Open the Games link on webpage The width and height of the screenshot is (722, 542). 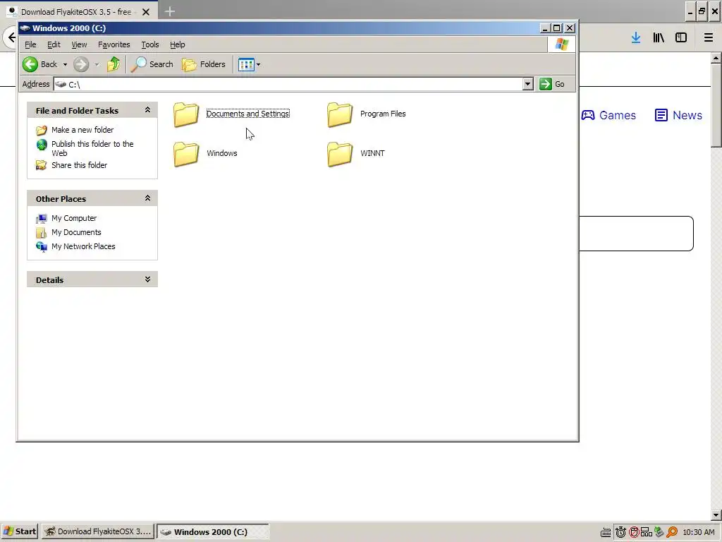tap(608, 115)
